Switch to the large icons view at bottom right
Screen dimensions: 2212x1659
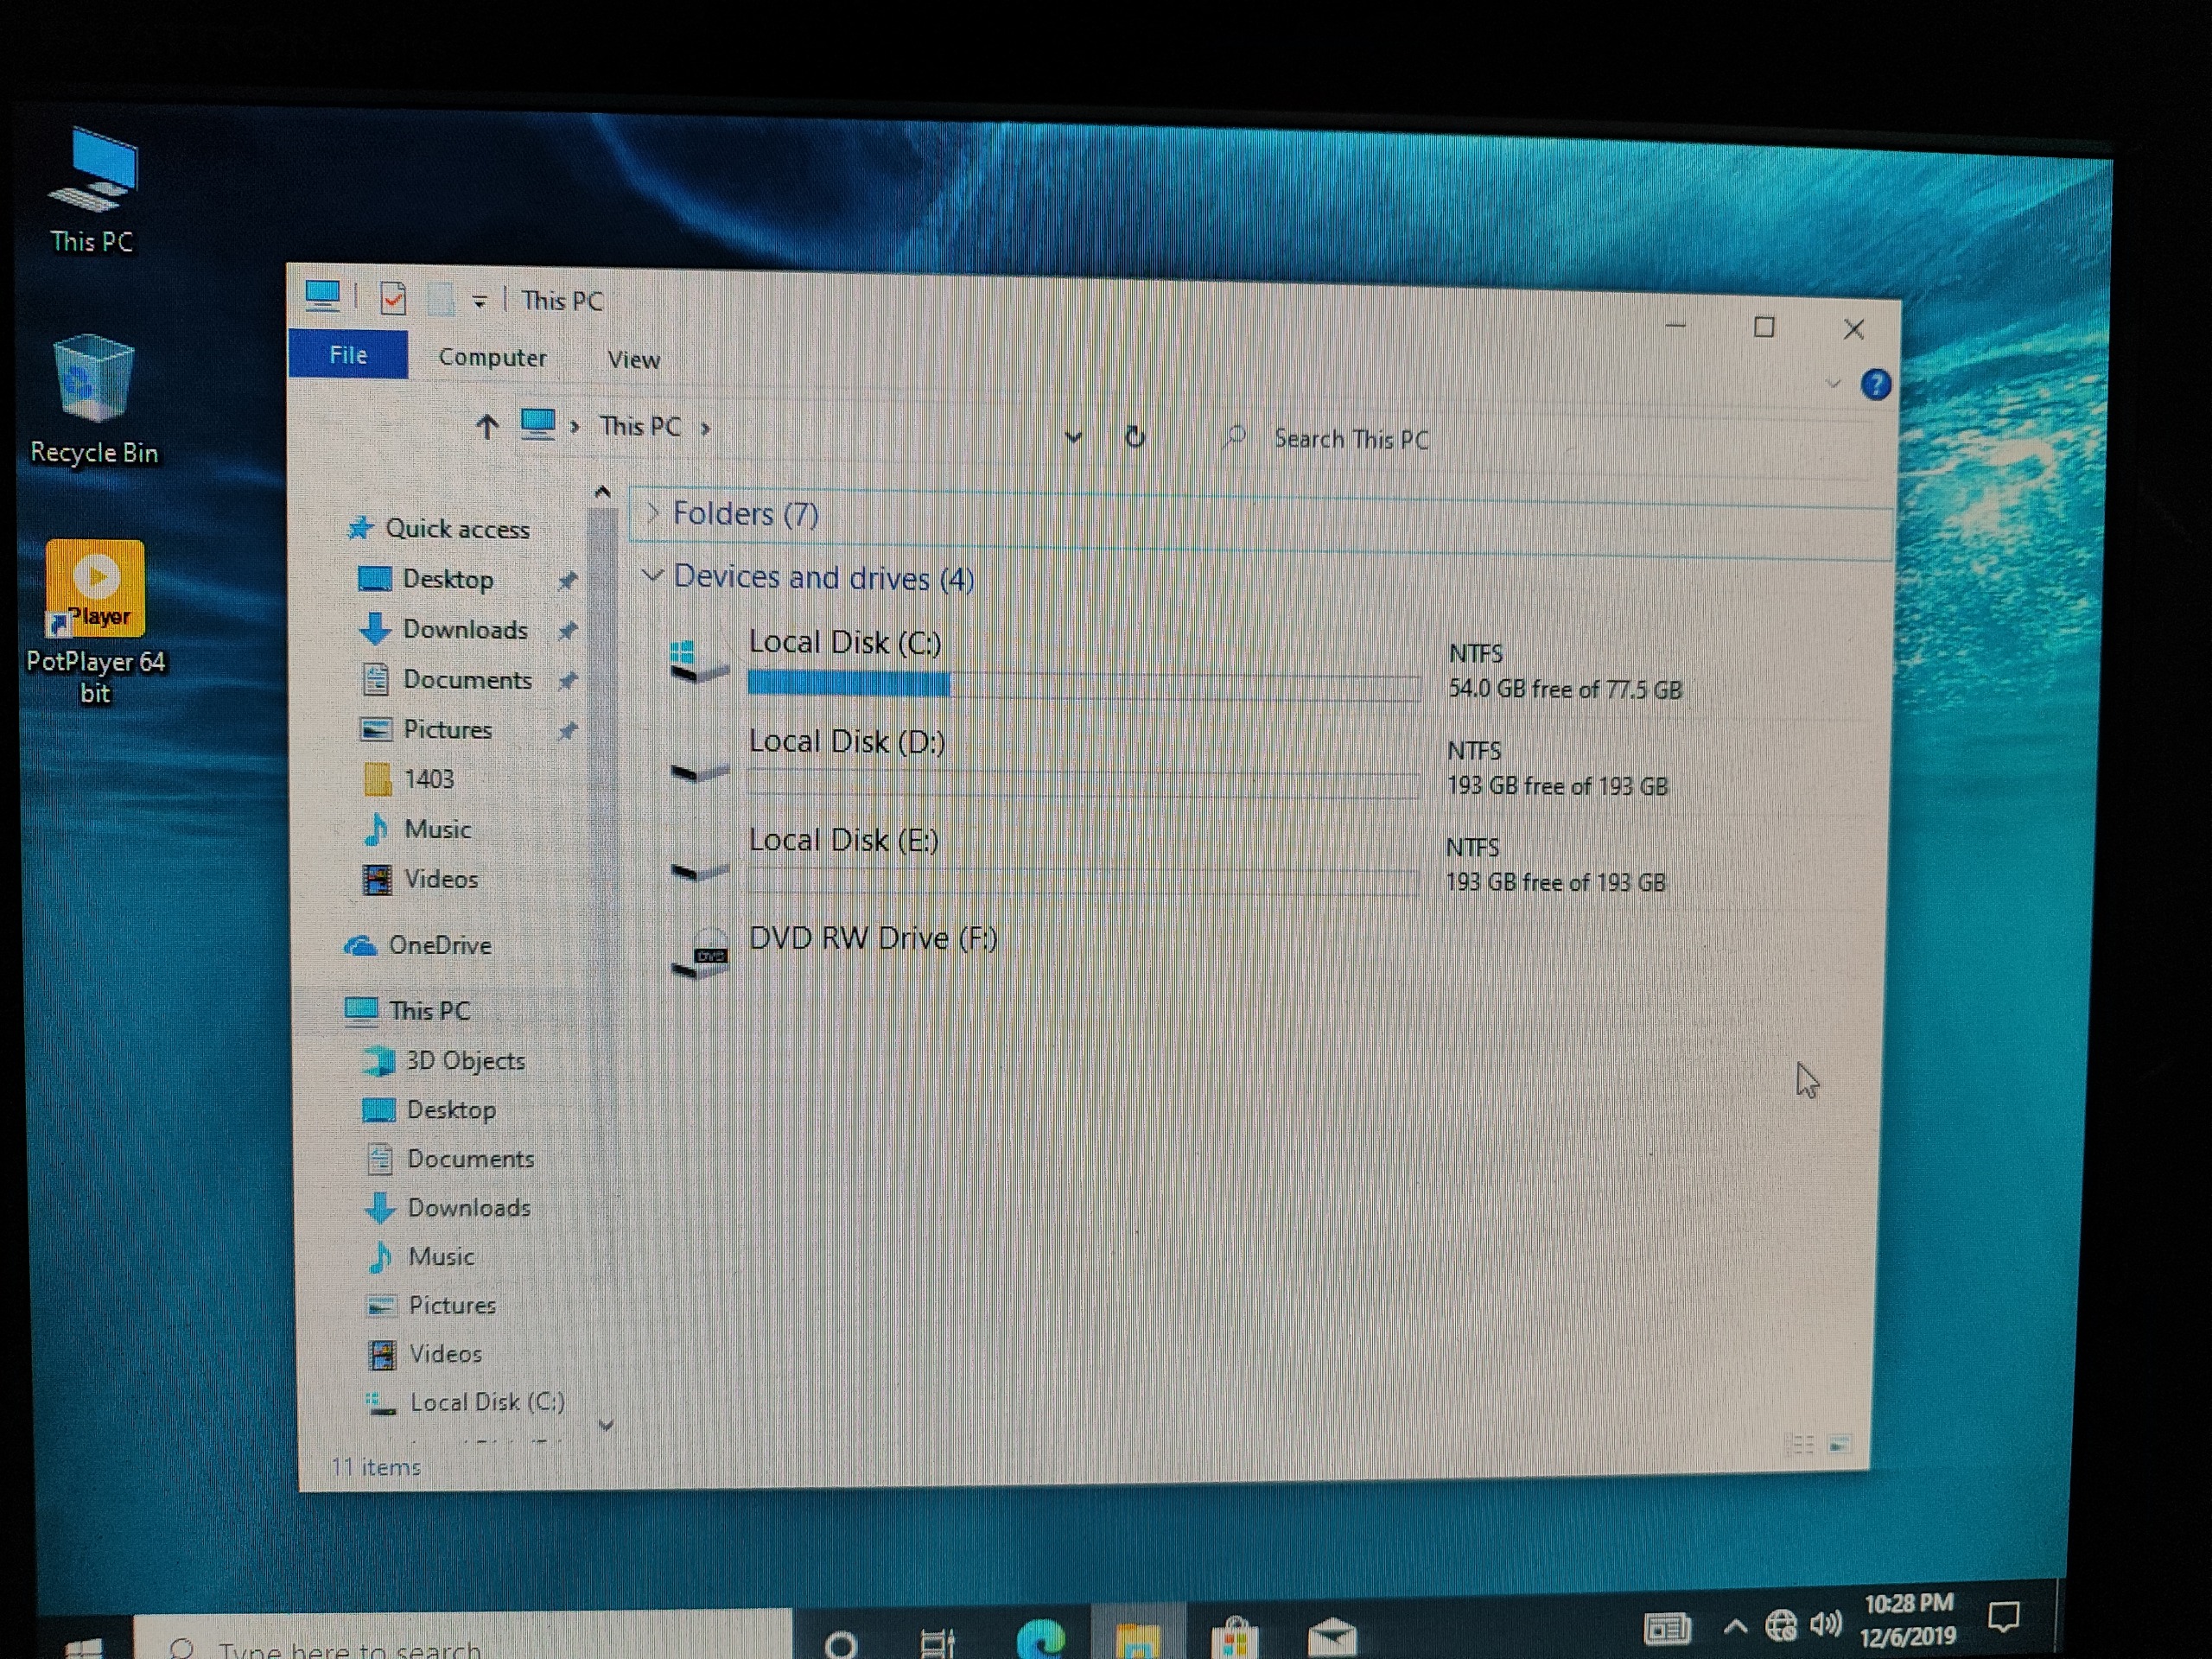pos(1840,1445)
